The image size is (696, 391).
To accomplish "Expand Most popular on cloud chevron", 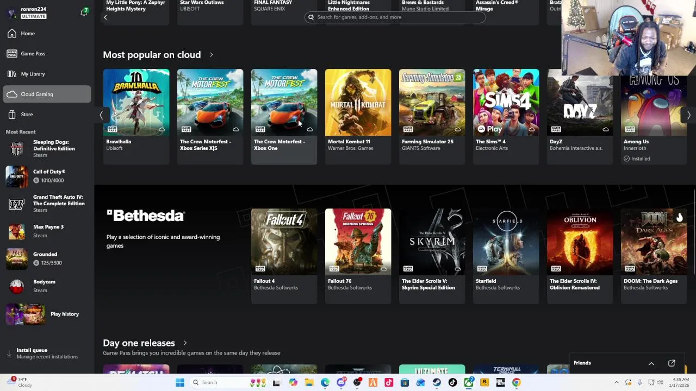I will point(211,55).
